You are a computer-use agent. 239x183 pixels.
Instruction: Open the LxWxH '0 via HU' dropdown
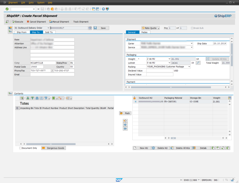tap(169, 63)
